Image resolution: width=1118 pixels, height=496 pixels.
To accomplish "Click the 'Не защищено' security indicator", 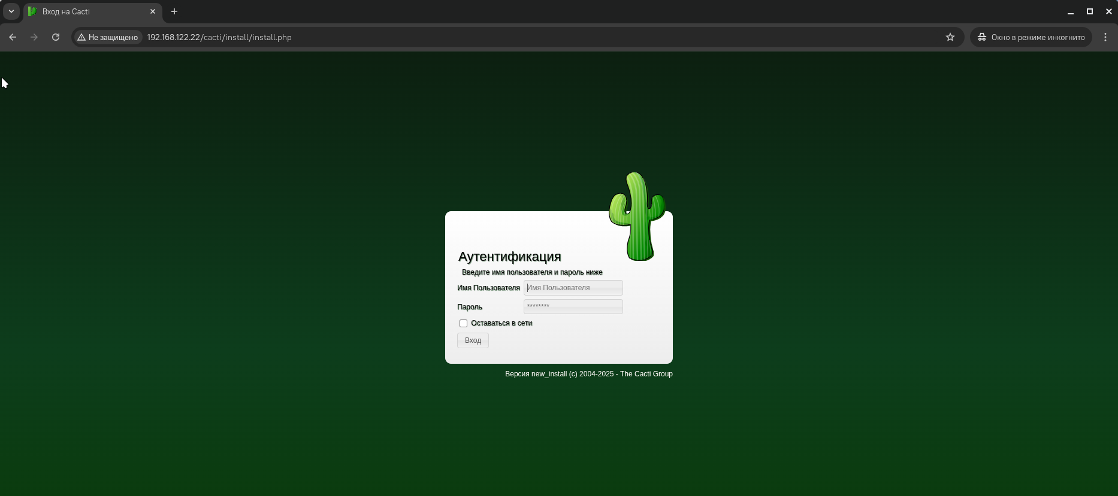I will (108, 37).
